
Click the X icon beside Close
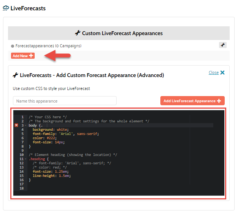point(222,72)
